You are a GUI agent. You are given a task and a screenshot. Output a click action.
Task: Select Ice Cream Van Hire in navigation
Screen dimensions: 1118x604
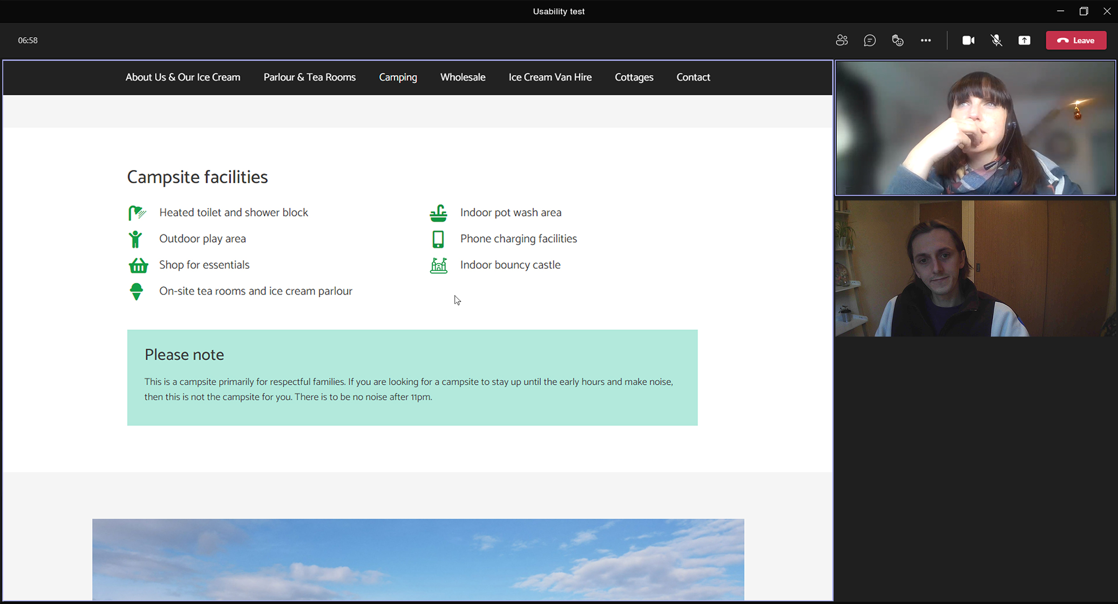(x=550, y=77)
